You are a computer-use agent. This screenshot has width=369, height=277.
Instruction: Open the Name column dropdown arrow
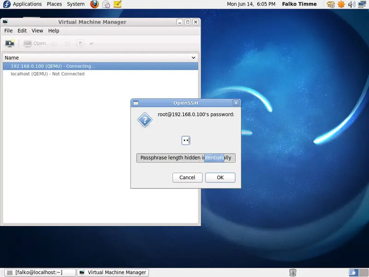(193, 58)
